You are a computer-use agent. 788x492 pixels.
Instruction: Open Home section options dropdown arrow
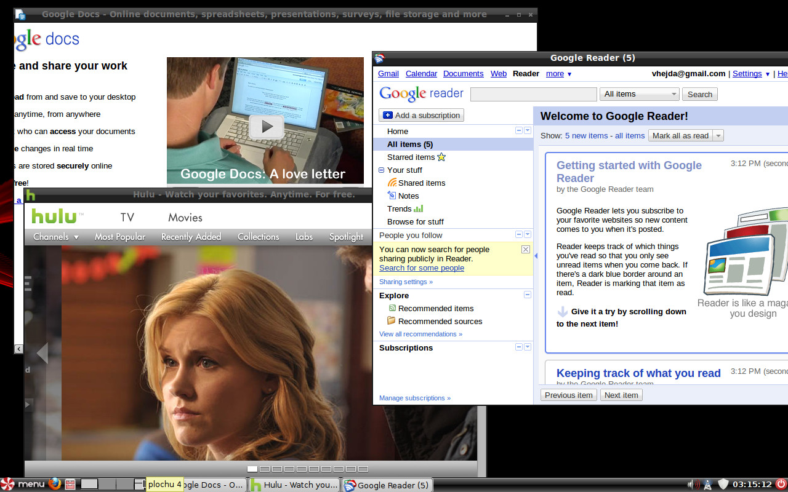(x=528, y=130)
